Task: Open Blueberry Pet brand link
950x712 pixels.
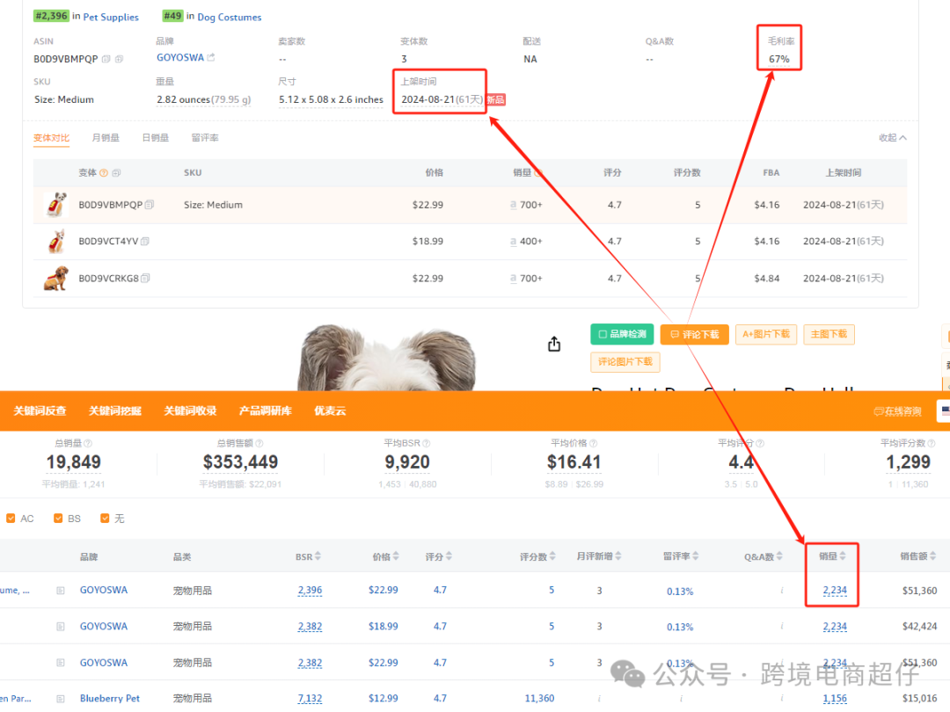Action: coord(110,699)
